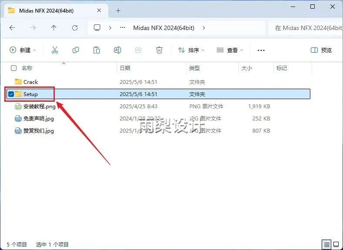Go forward with the right arrow
Image resolution: width=343 pixels, height=250 pixels.
[33, 28]
